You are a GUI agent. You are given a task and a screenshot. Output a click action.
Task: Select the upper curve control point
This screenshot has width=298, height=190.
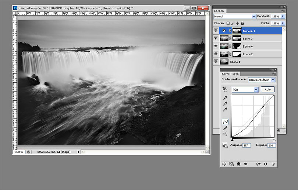pyautogui.click(x=263, y=106)
